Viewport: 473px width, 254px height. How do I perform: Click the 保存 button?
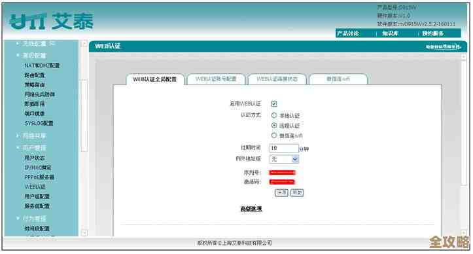(x=281, y=192)
